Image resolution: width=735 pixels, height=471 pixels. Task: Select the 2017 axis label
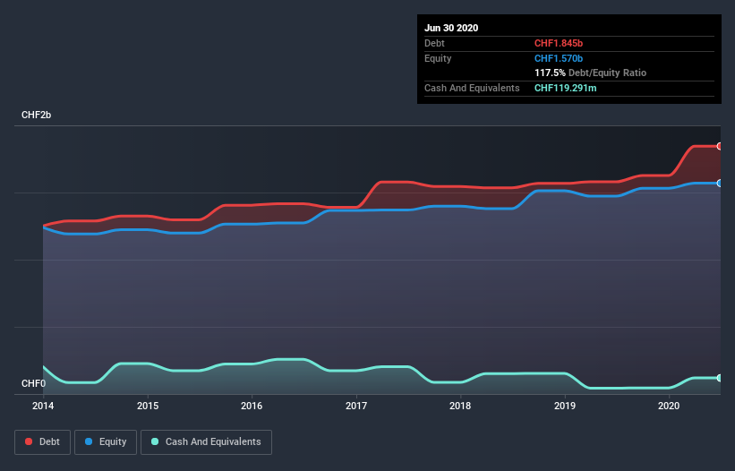[x=356, y=406]
